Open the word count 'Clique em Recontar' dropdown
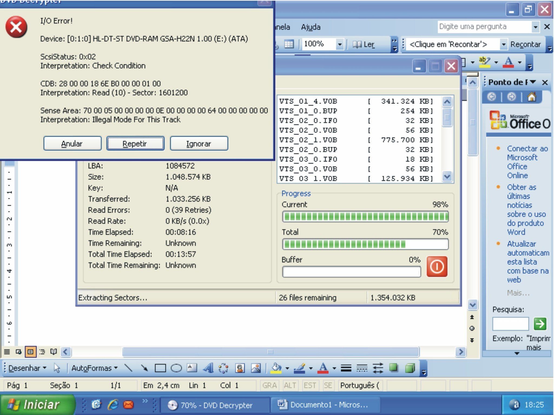Screen dimensions: 554x415 coord(503,44)
